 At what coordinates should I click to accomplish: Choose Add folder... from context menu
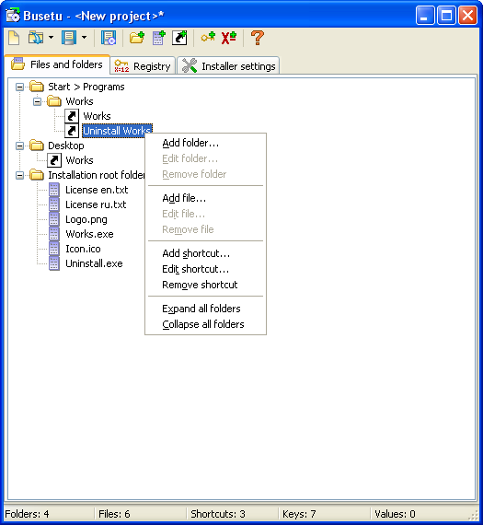[x=205, y=143]
